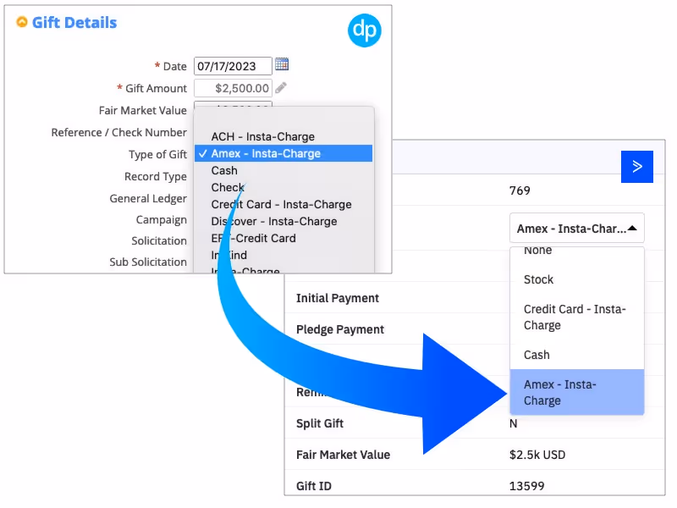677x508 pixels.
Task: Click the Record Type label
Action: [156, 177]
